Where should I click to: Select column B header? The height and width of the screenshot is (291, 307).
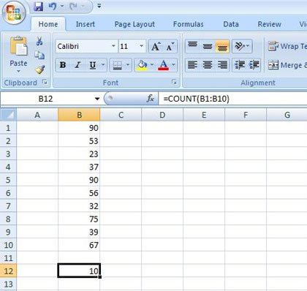(79, 115)
